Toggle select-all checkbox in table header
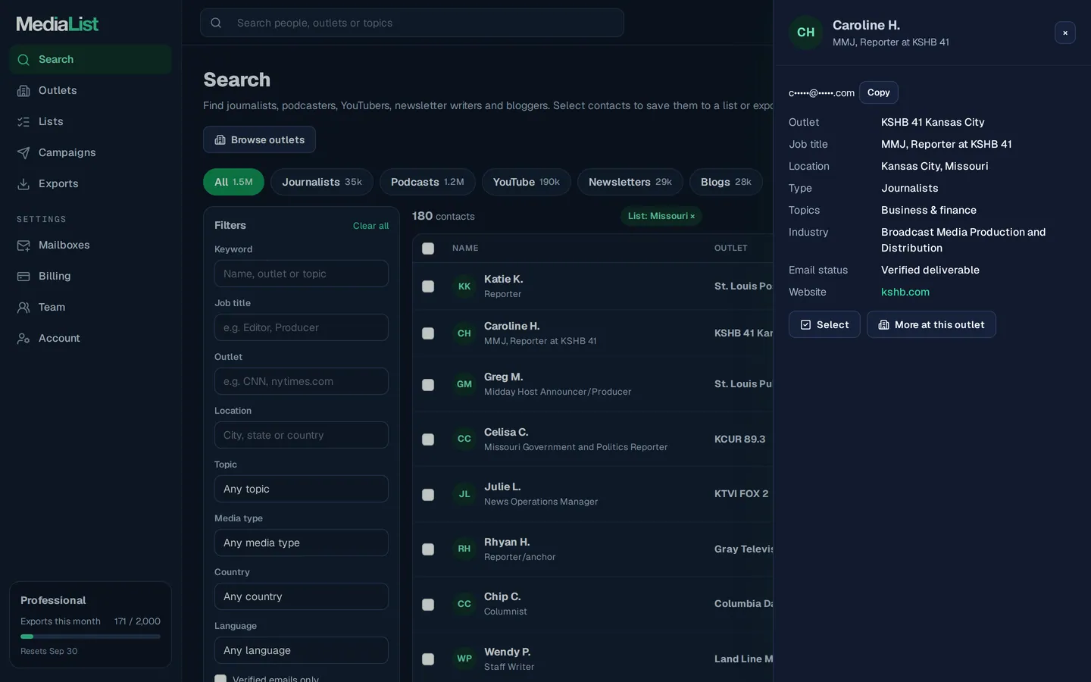This screenshot has height=682, width=1091. tap(428, 249)
